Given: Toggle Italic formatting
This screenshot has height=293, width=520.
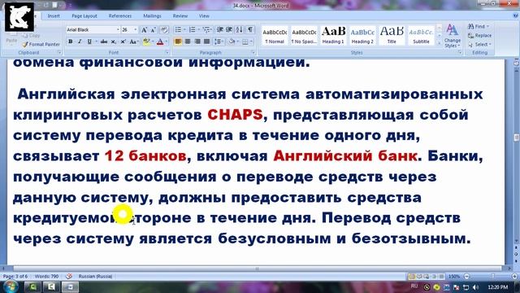Looking at the screenshot, I should pos(80,42).
